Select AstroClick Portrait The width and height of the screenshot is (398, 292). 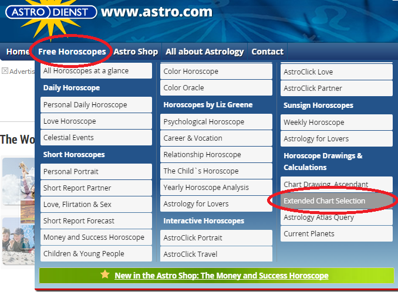click(x=216, y=237)
